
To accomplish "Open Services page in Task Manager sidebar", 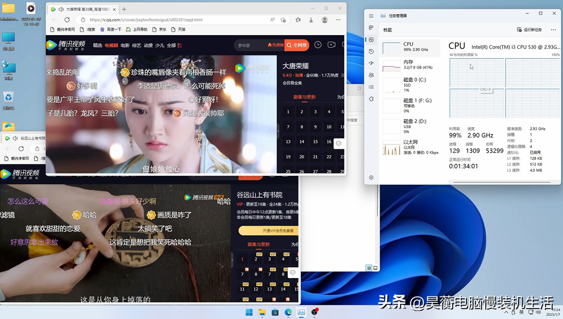I will 371,99.
